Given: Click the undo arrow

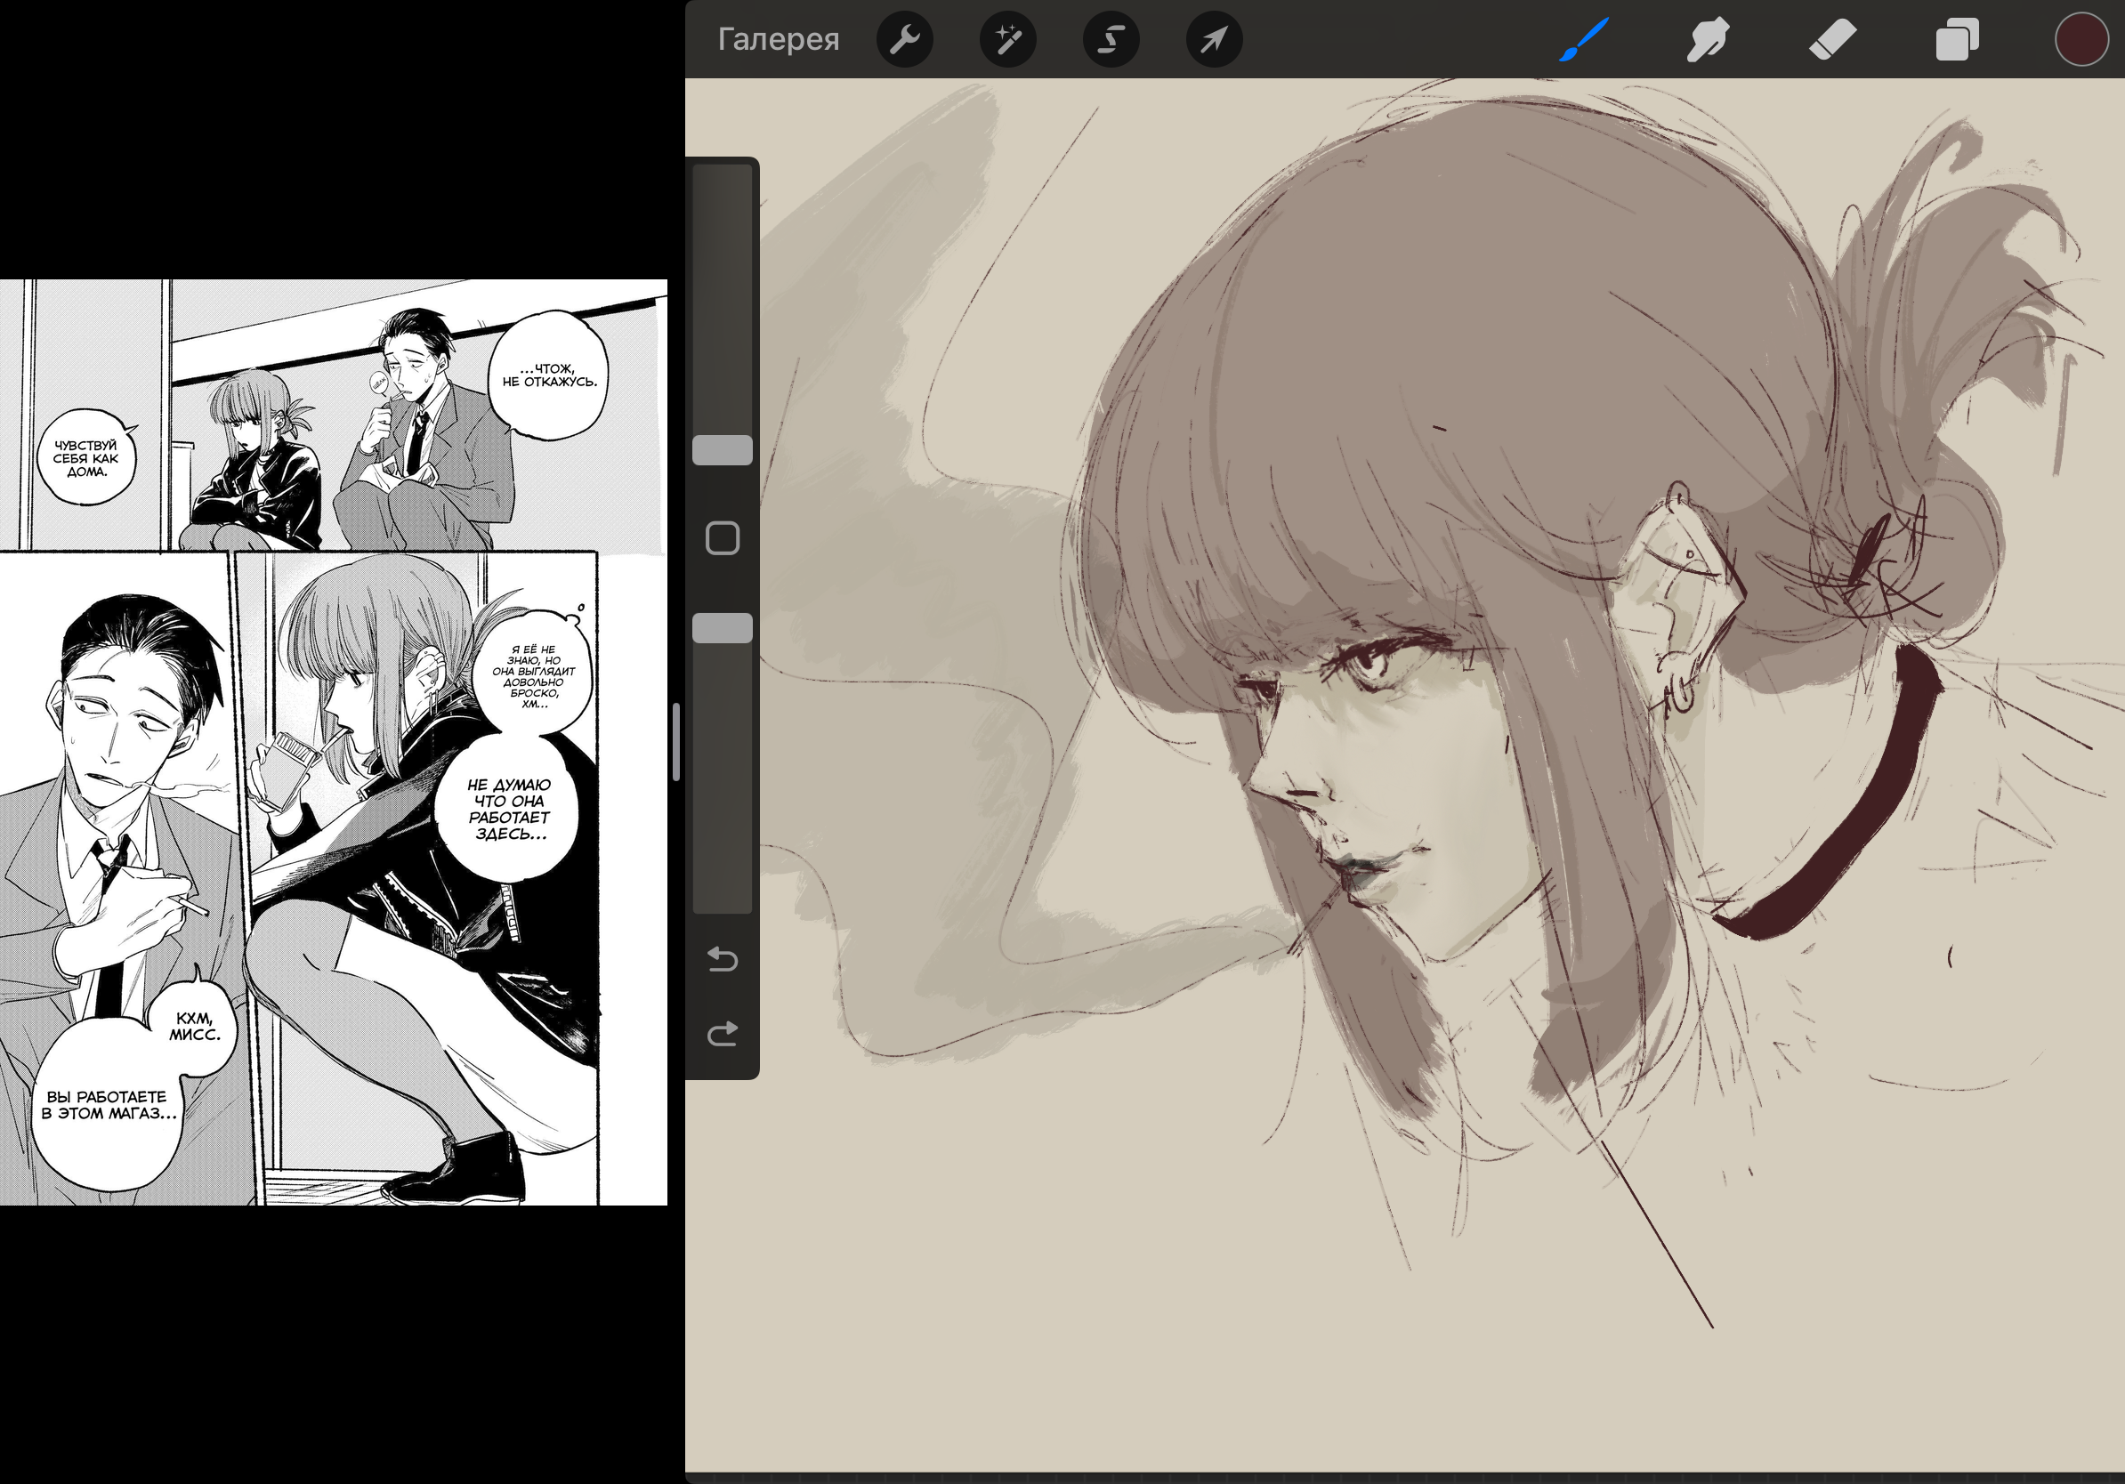Looking at the screenshot, I should [722, 959].
